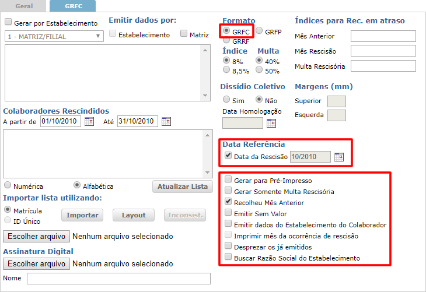Click Escolher arquivo under Assinatura Digital
The height and width of the screenshot is (292, 426).
(36, 263)
